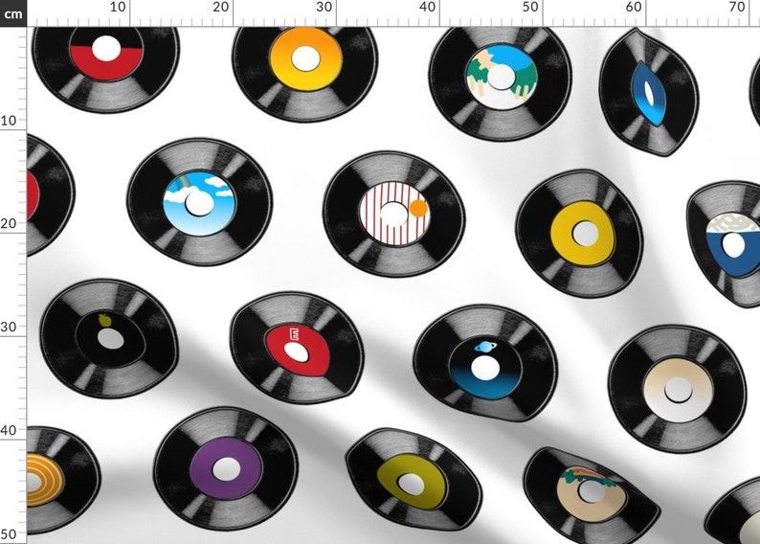This screenshot has width=760, height=544.
Task: Click the record with red E label
Action: click(297, 348)
